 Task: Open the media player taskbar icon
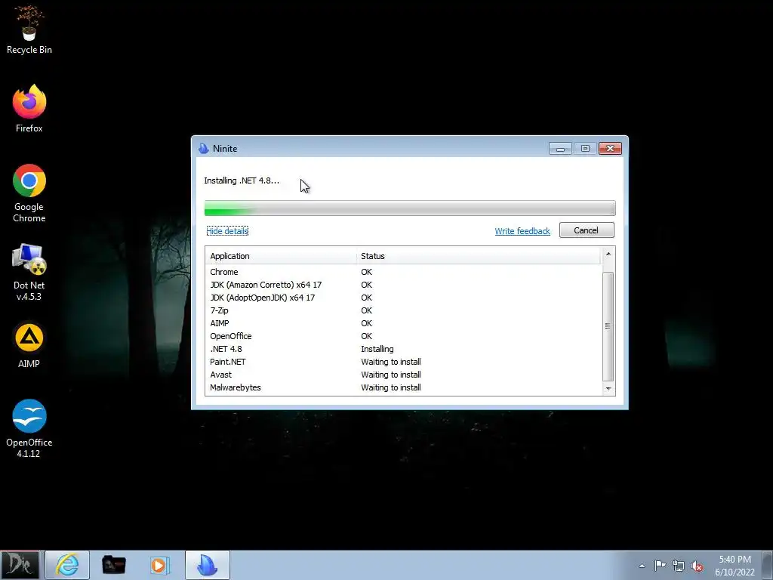(x=159, y=565)
